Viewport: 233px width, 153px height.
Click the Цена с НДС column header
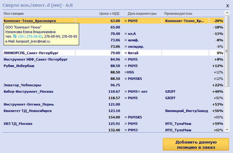(x=110, y=14)
